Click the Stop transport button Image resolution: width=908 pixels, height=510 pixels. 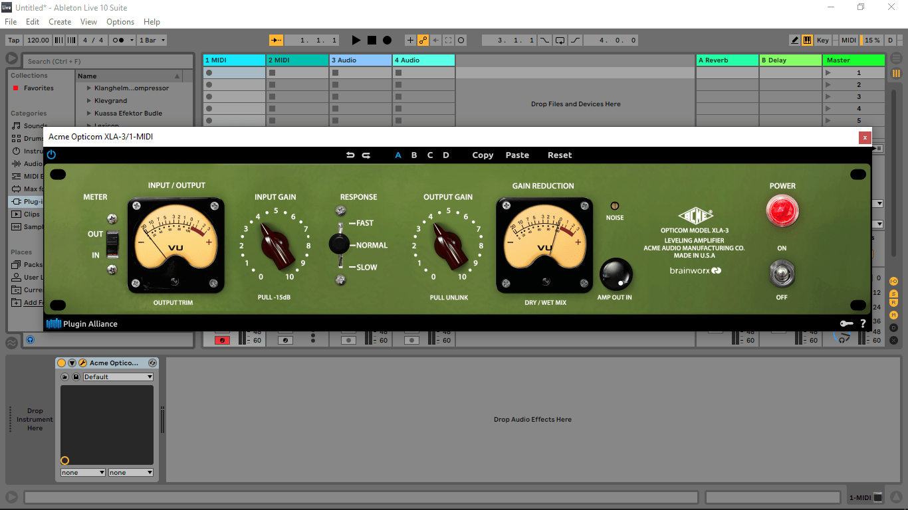[x=372, y=41]
